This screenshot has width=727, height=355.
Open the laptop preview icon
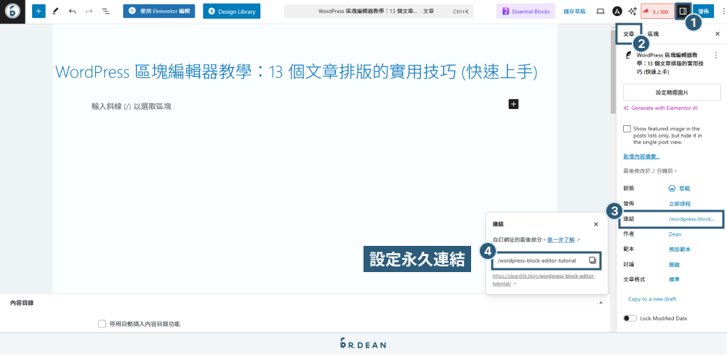(601, 11)
